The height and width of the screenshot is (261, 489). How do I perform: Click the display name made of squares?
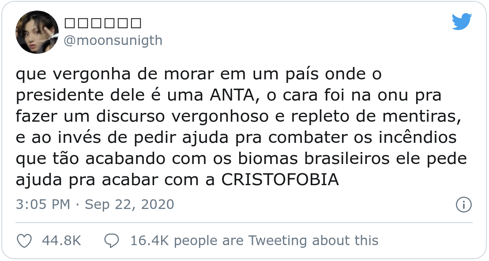pyautogui.click(x=102, y=23)
